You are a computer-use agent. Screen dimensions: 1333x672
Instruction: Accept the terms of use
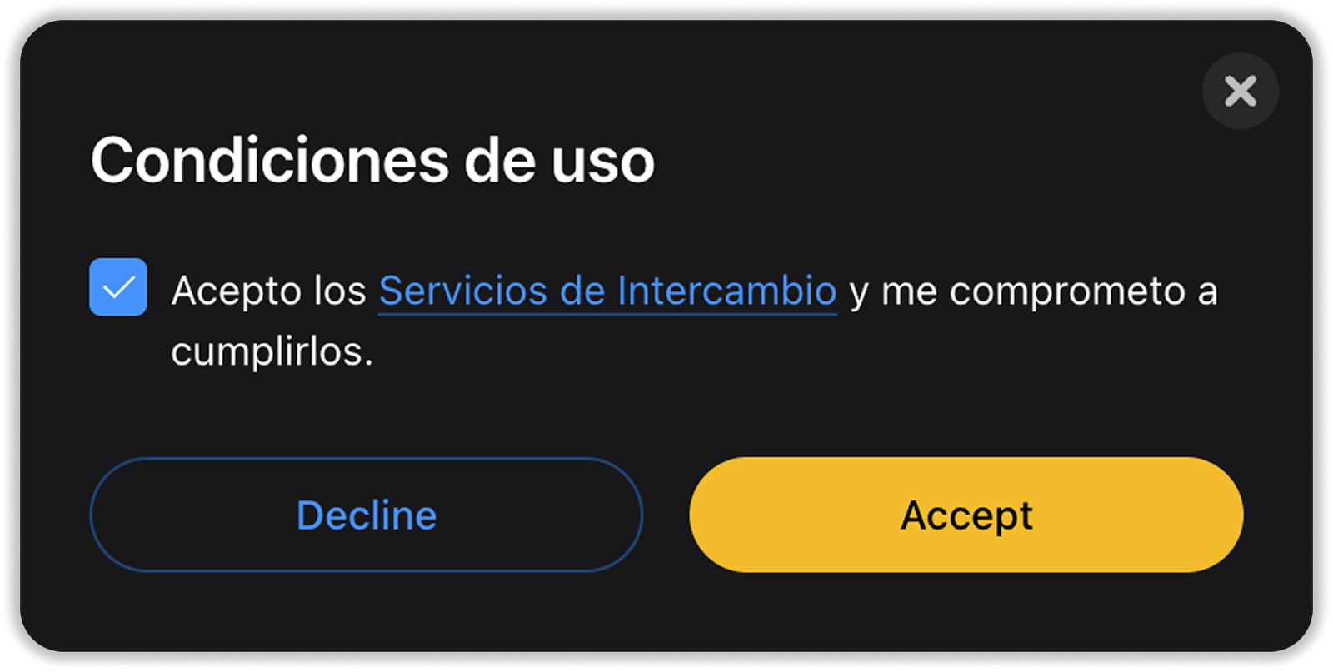click(966, 515)
